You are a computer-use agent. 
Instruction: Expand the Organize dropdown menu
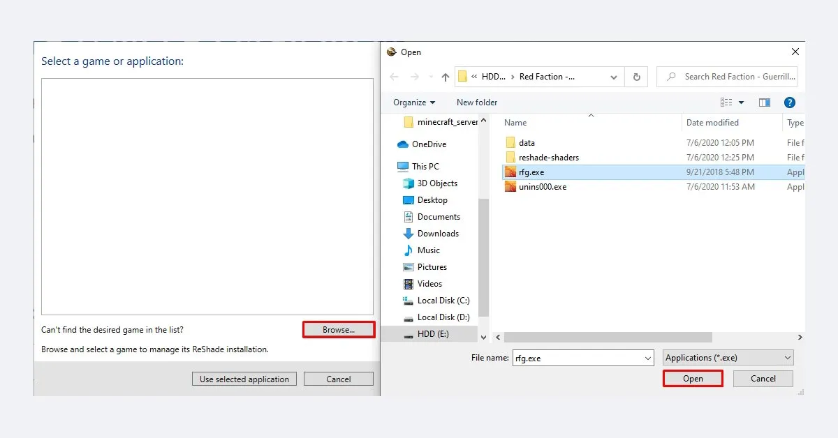[x=413, y=102]
